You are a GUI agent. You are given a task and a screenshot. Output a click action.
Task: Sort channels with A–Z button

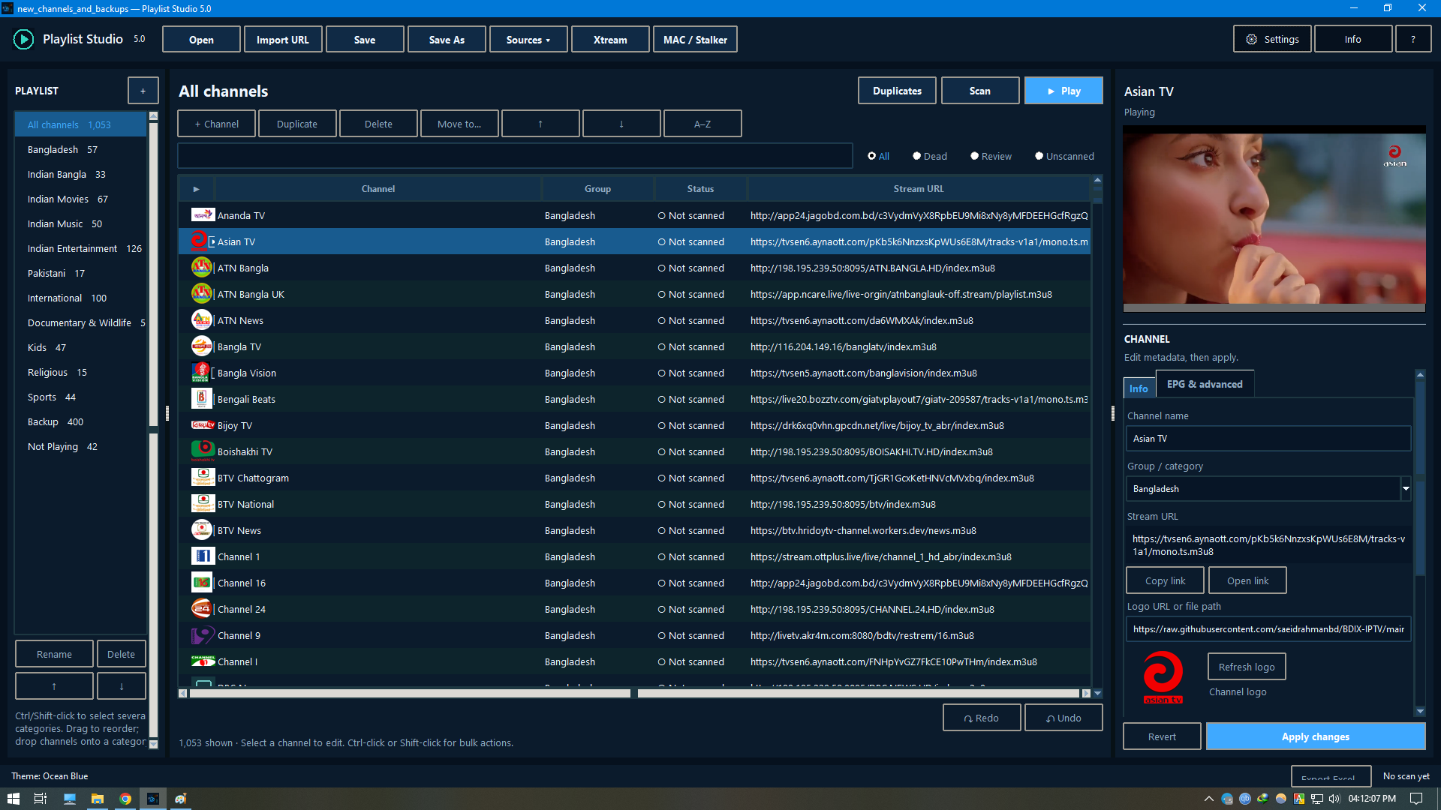click(x=702, y=124)
